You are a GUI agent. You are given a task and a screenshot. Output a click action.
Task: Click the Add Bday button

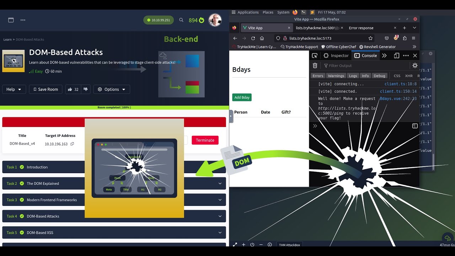pos(242,97)
